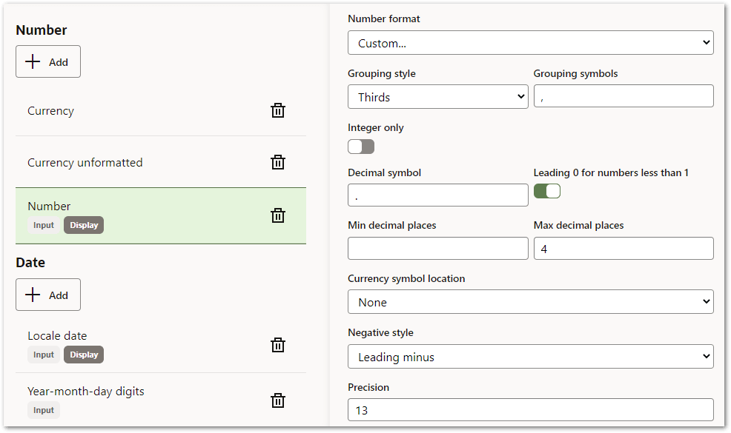Delete the Locale date field
This screenshot has width=731, height=433.
pos(278,344)
